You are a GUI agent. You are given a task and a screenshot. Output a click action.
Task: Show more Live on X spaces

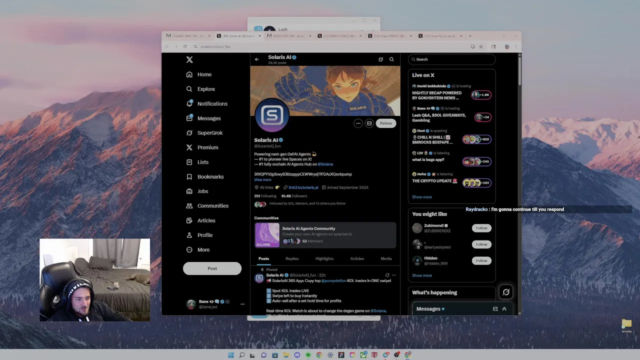[x=422, y=197]
